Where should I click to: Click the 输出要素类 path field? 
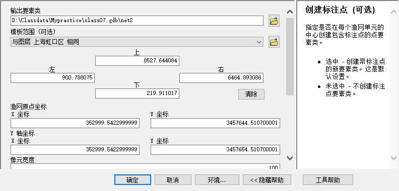click(137, 21)
